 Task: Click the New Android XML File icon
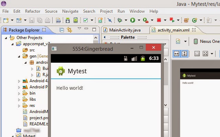click(100, 20)
